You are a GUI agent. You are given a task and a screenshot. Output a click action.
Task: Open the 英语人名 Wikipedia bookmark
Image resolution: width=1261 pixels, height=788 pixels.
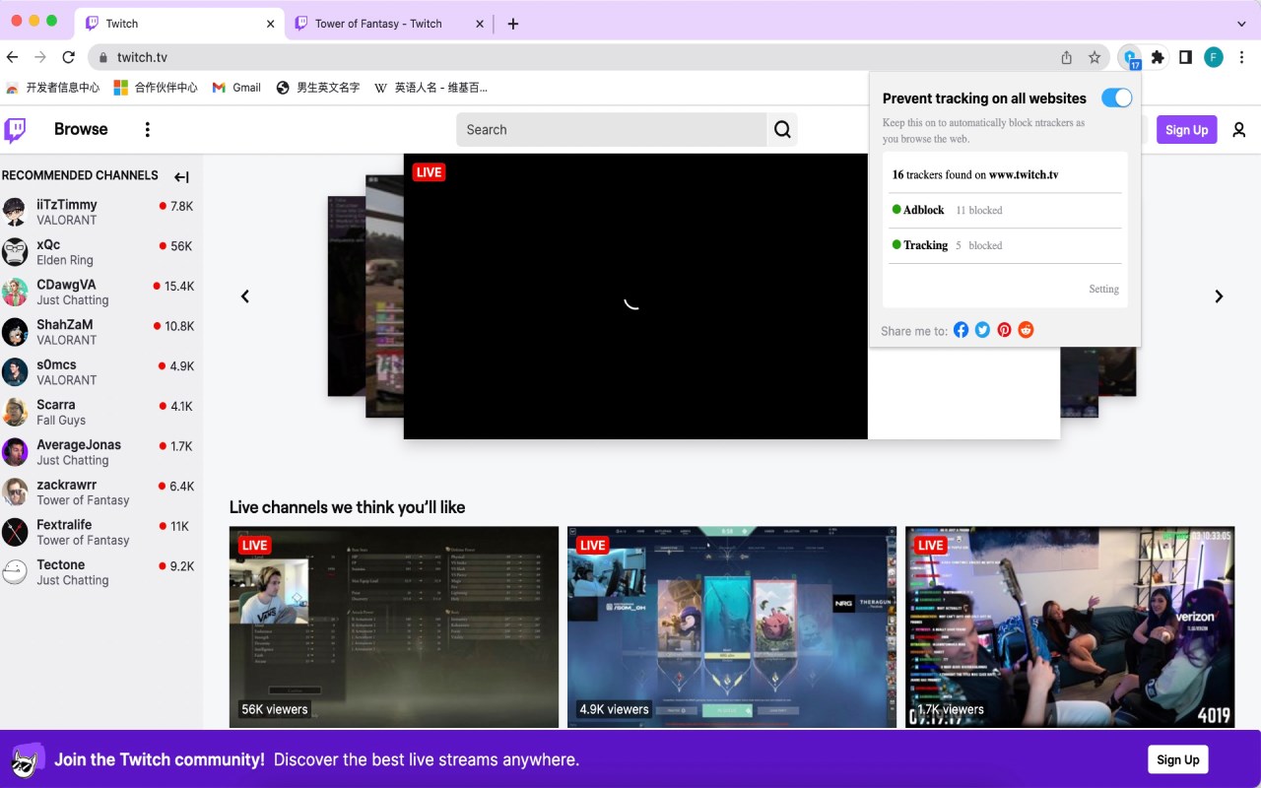(431, 88)
